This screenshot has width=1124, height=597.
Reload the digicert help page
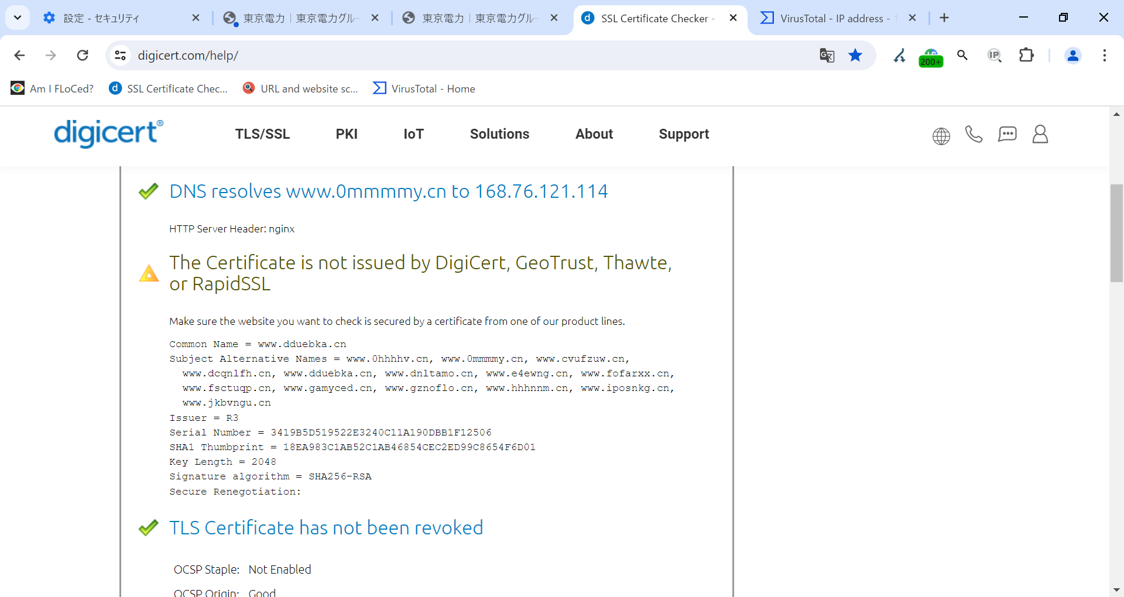pyautogui.click(x=83, y=56)
